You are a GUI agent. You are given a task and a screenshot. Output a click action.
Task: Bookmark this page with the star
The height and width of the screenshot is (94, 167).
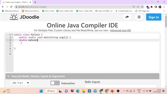click(x=142, y=7)
